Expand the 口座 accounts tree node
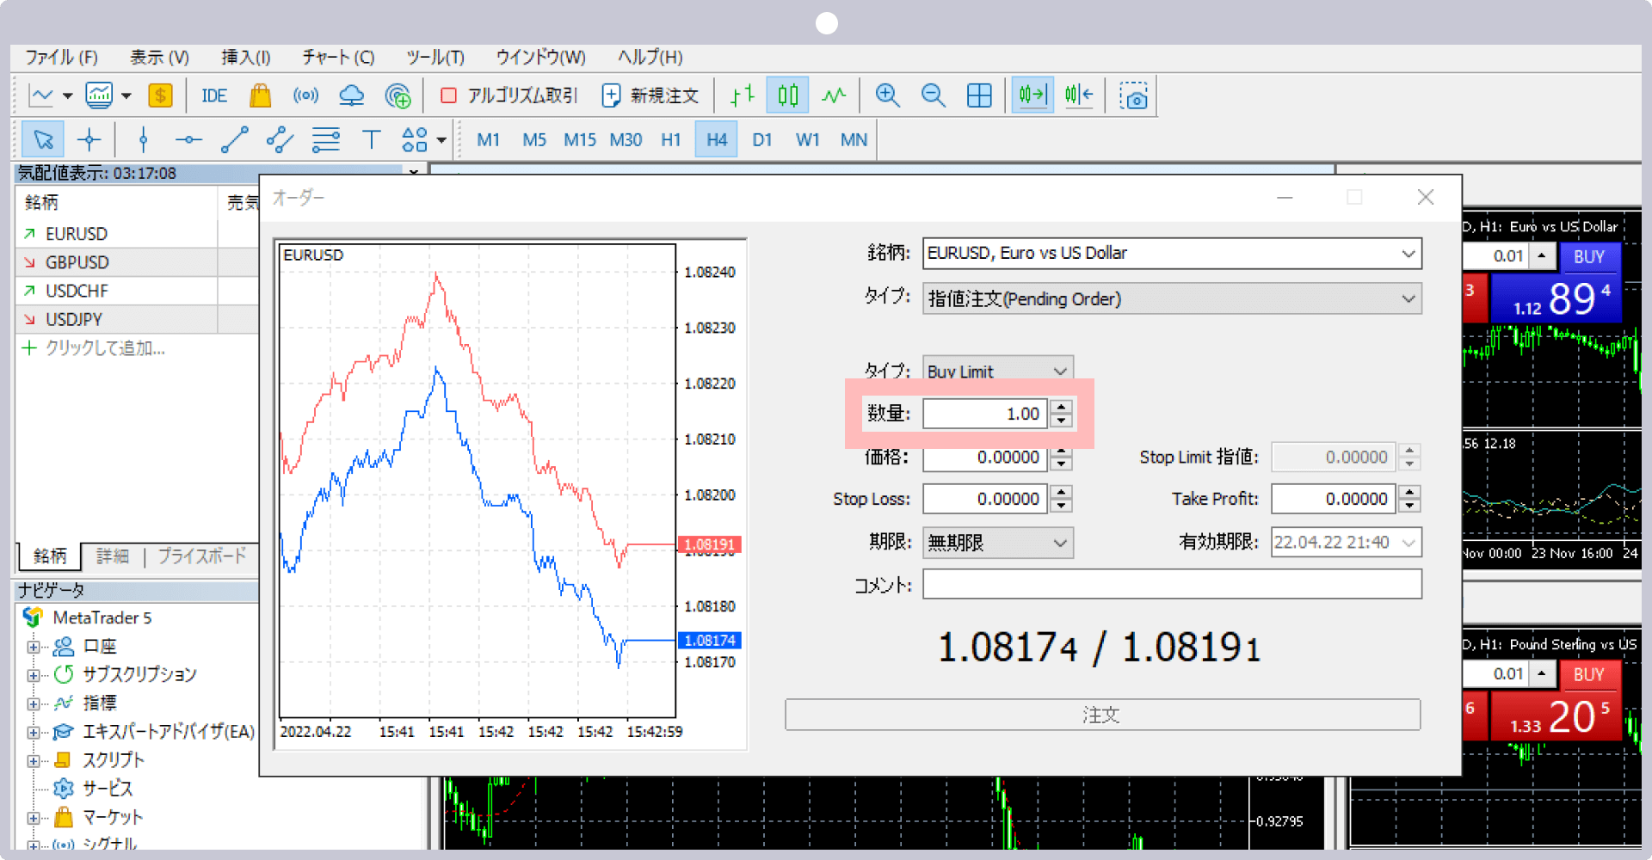Viewport: 1652px width, 860px height. (x=33, y=647)
